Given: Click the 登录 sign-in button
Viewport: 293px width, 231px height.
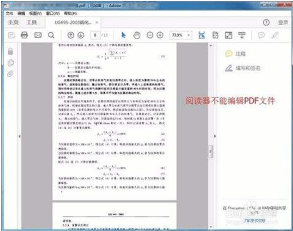Looking at the screenshot, I should point(283,22).
